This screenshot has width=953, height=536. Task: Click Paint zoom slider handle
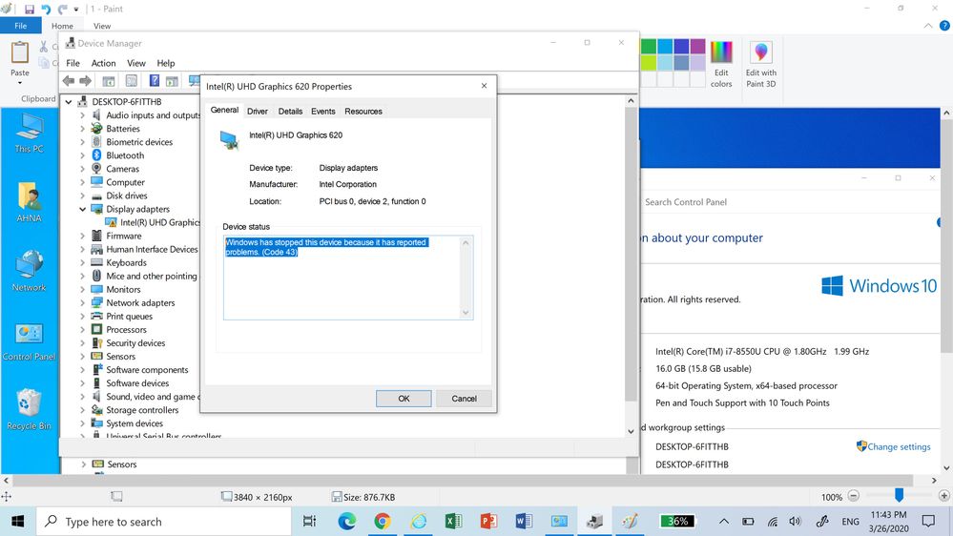coord(899,495)
